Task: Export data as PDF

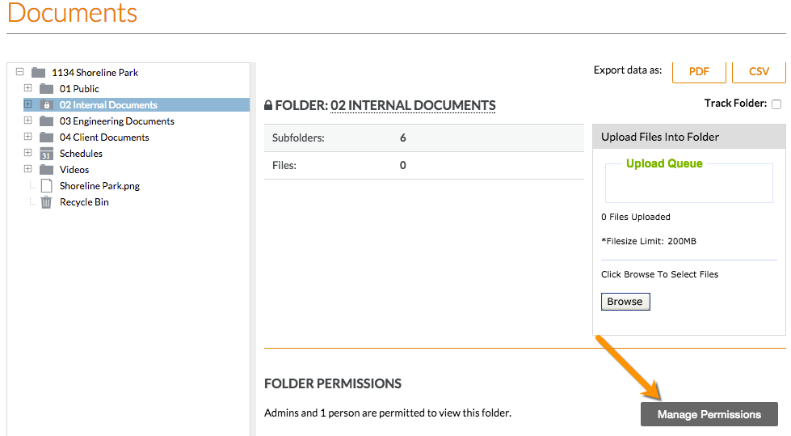Action: [699, 71]
